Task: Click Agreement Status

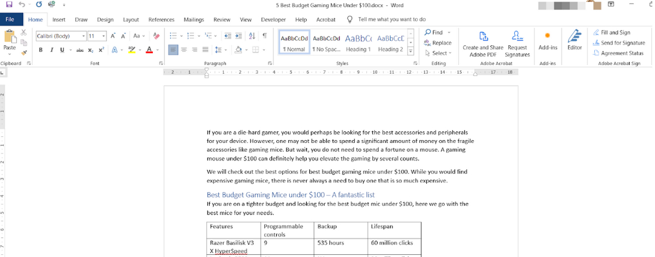Action: pos(618,53)
